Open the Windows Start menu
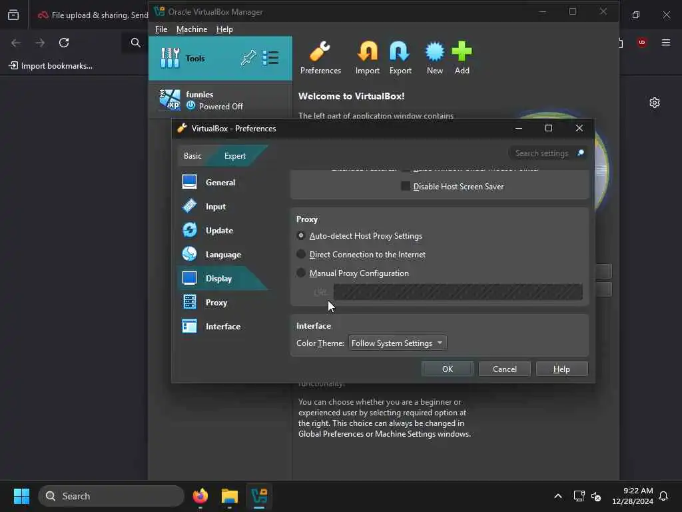 21,496
